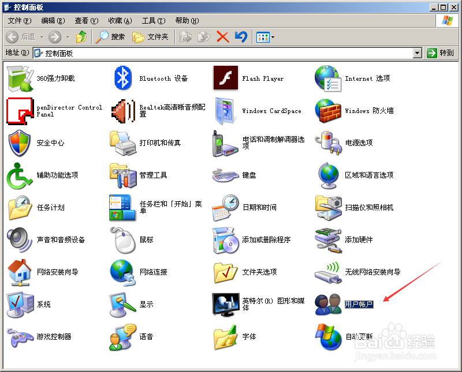Open the 360强力卸载 icon
The height and width of the screenshot is (372, 462).
(20, 78)
